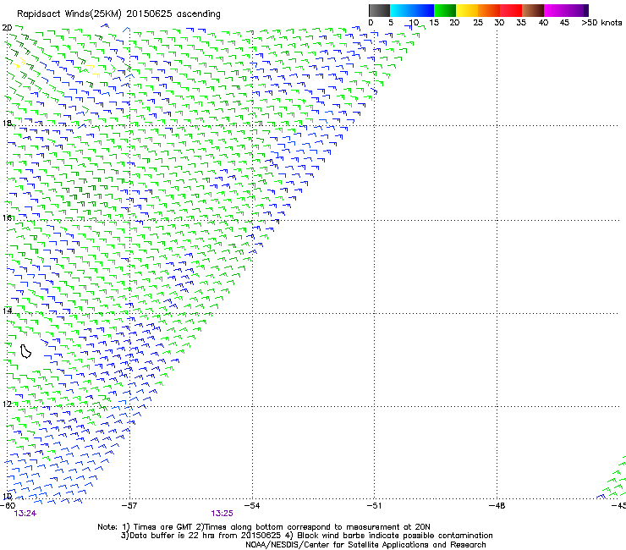
Task: Click the gray 0-5 knots color segment
Action: pyautogui.click(x=379, y=10)
